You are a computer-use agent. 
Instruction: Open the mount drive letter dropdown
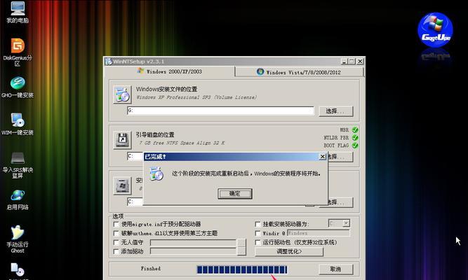346,223
